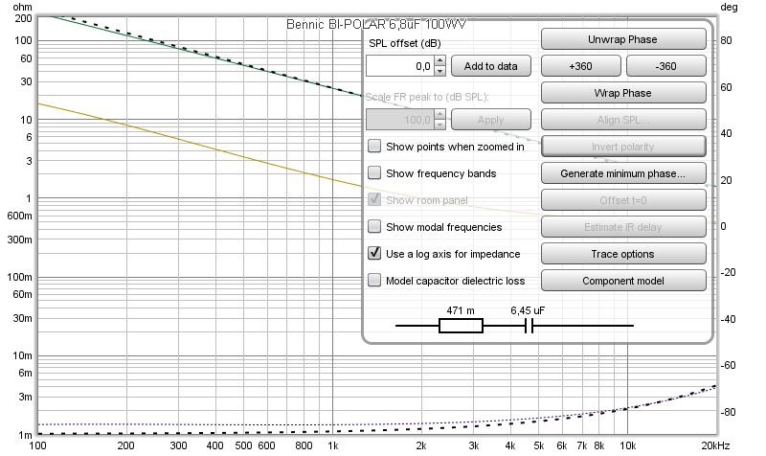766x456 pixels.
Task: Click the Invert polarity button
Action: click(x=623, y=147)
